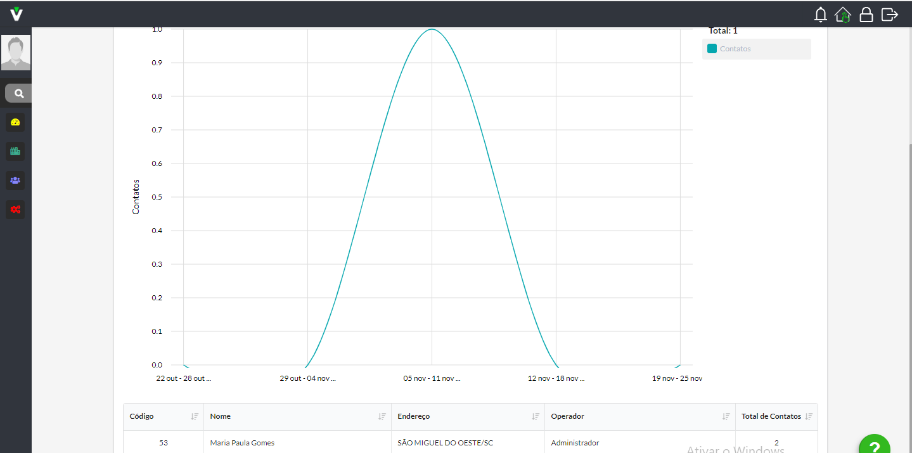This screenshot has height=453, width=912.
Task: Click the Código column header label
Action: [x=141, y=417]
